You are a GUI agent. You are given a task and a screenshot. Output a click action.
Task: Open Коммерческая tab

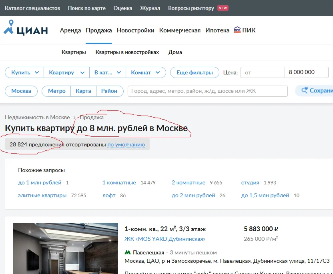180,30
